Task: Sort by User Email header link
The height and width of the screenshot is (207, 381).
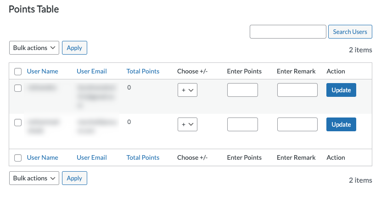Action: [x=92, y=71]
